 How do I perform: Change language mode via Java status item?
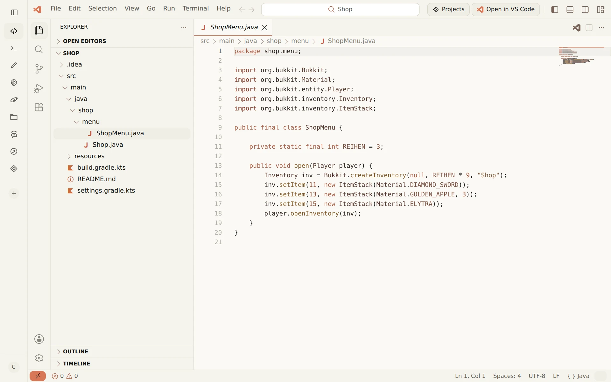point(579,376)
